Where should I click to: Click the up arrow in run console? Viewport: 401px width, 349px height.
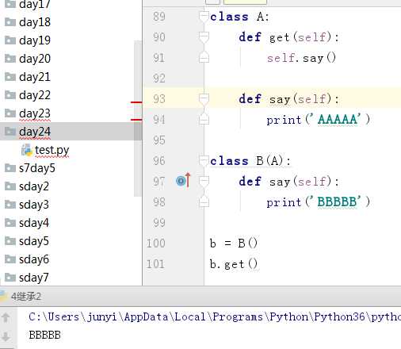6,317
